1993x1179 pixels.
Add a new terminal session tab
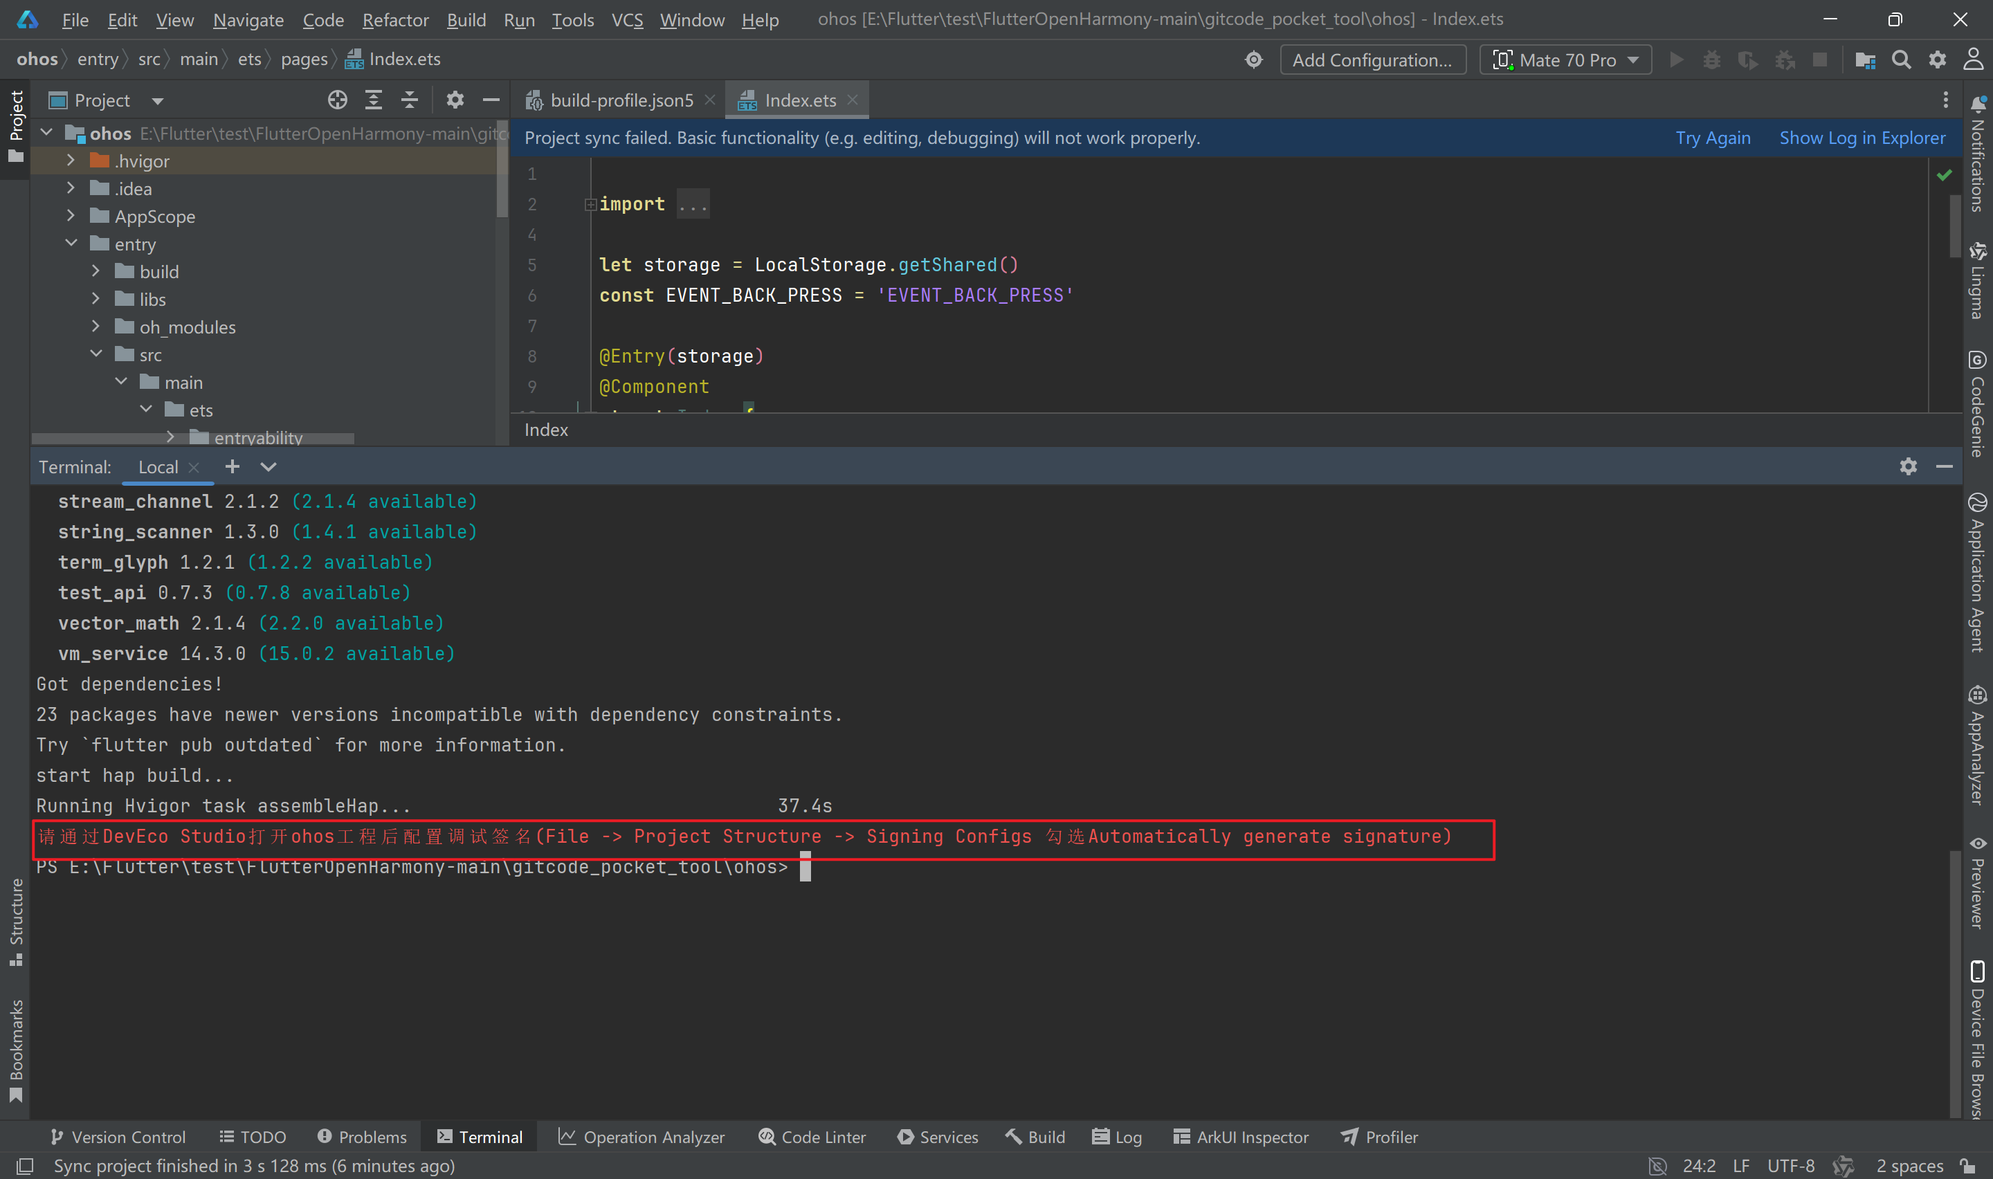(232, 466)
